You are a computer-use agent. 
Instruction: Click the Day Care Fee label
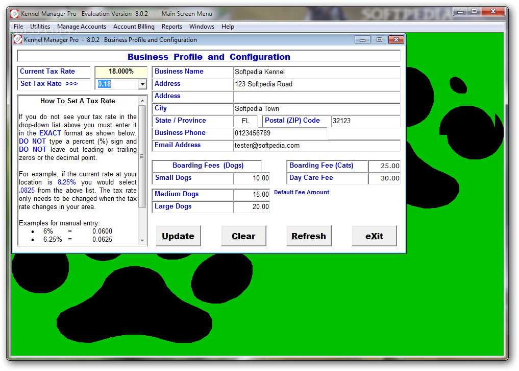[311, 178]
